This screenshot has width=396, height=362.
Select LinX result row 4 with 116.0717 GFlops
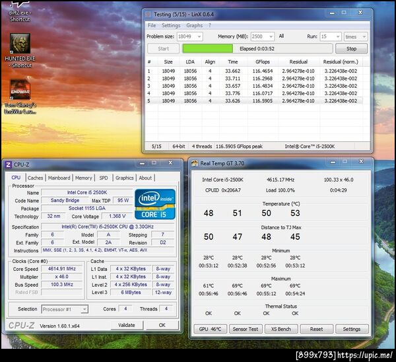pos(254,93)
